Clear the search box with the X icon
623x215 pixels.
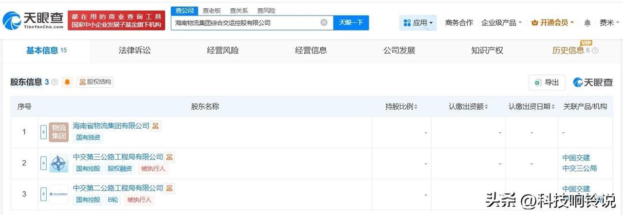tap(324, 22)
